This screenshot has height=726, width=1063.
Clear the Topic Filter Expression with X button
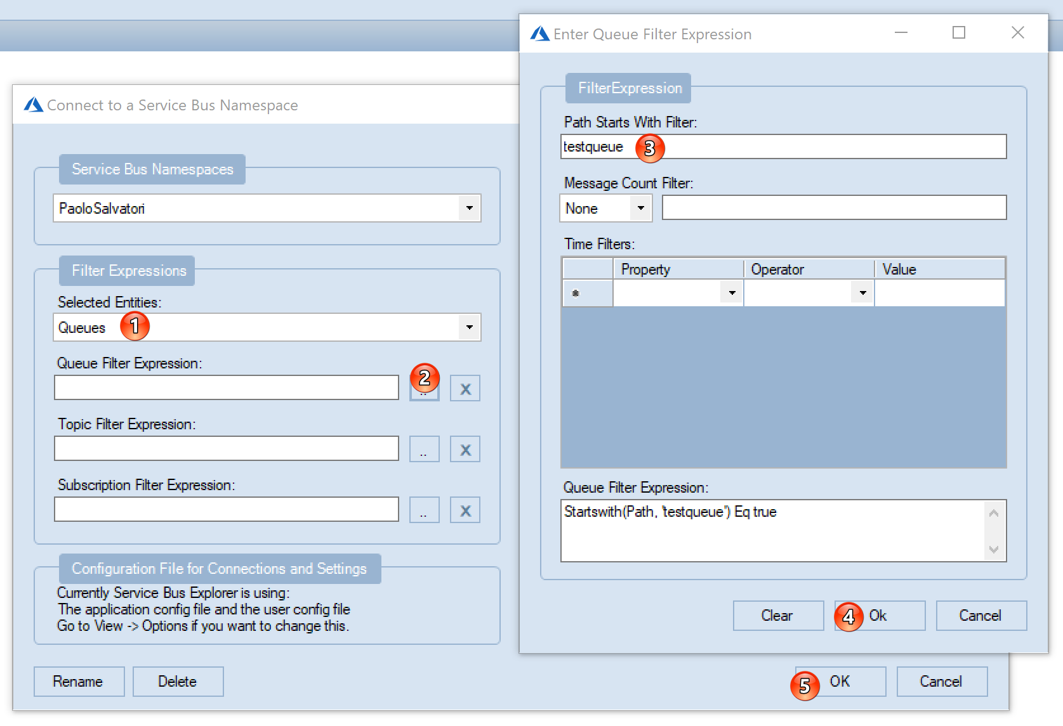465,448
